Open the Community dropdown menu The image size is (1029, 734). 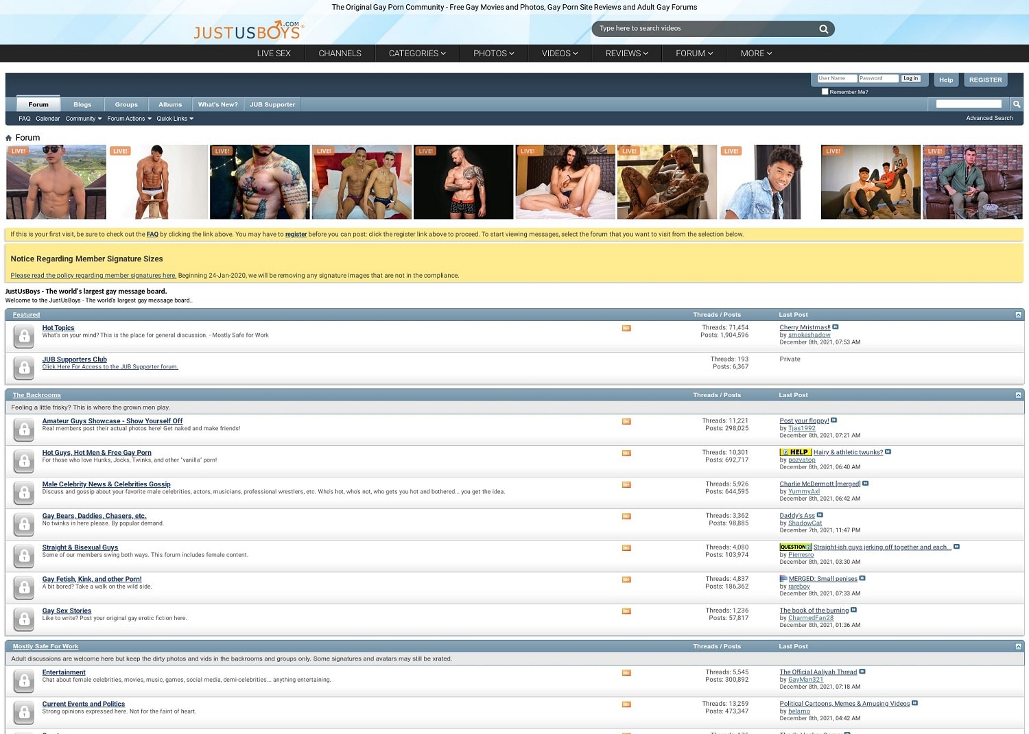pyautogui.click(x=84, y=119)
